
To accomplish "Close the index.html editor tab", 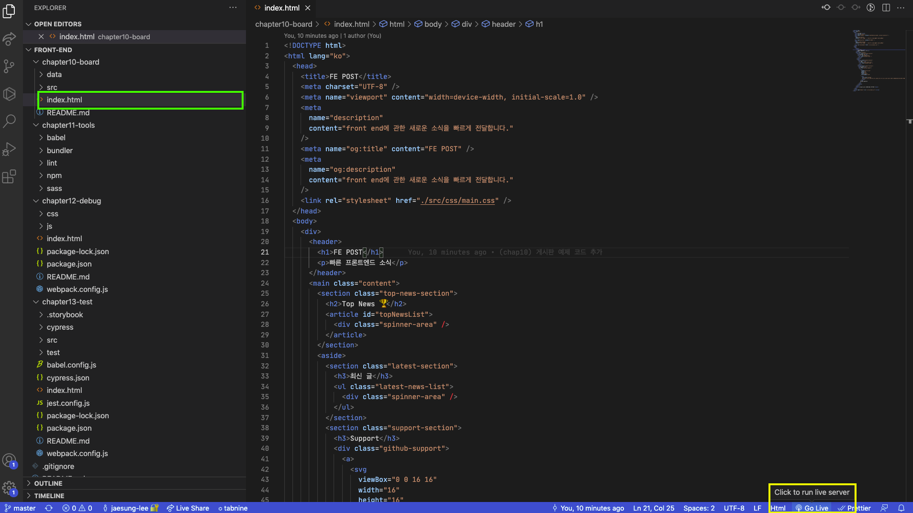I will pos(308,8).
